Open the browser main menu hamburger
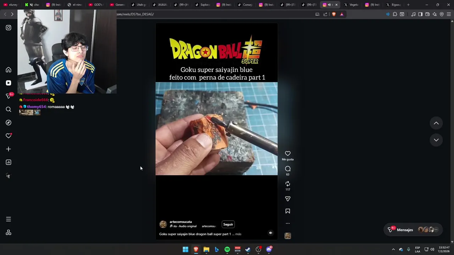454x255 pixels. click(x=449, y=14)
